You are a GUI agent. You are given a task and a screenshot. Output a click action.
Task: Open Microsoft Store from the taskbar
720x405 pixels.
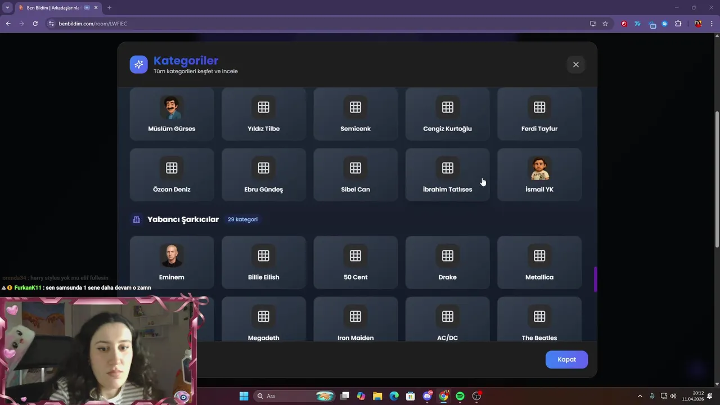(x=411, y=396)
